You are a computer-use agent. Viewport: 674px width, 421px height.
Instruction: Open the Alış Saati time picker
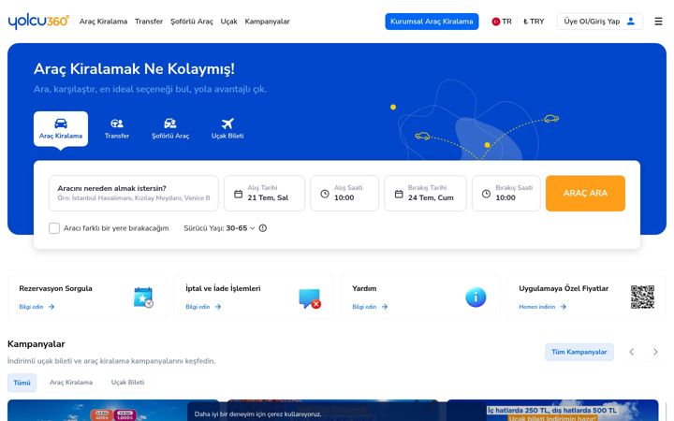coord(344,194)
